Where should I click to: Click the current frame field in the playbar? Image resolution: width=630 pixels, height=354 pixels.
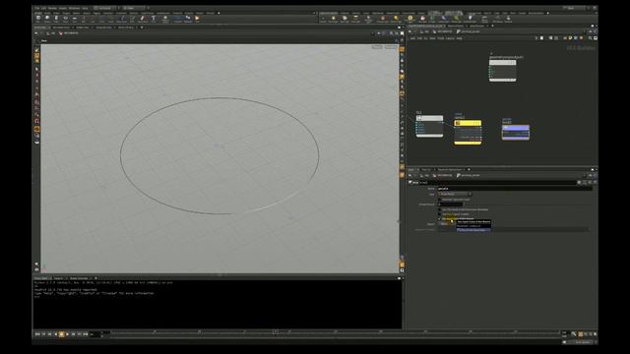(94, 334)
